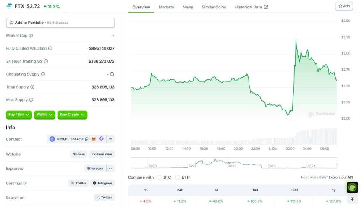Search on Twitter button

click(x=104, y=198)
